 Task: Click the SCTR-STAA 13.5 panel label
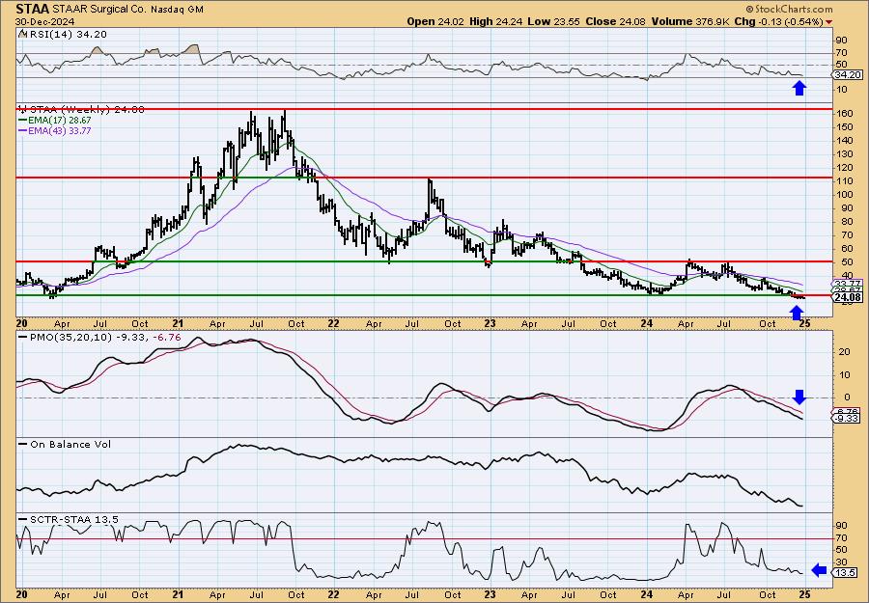(x=73, y=519)
